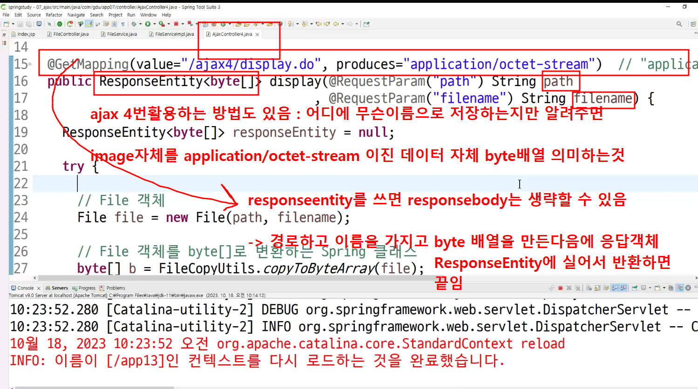The height and width of the screenshot is (389, 698).
Task: Click the Console settings gear icon
Action: click(x=688, y=288)
